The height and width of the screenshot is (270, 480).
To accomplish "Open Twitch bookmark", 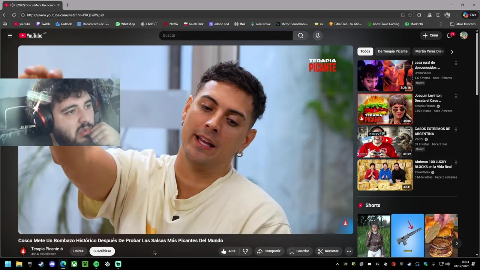I will [x=43, y=24].
